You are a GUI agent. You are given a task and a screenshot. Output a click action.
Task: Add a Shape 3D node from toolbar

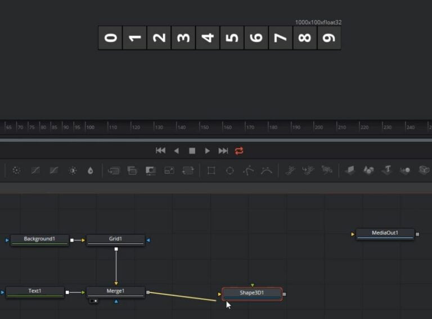point(368,170)
